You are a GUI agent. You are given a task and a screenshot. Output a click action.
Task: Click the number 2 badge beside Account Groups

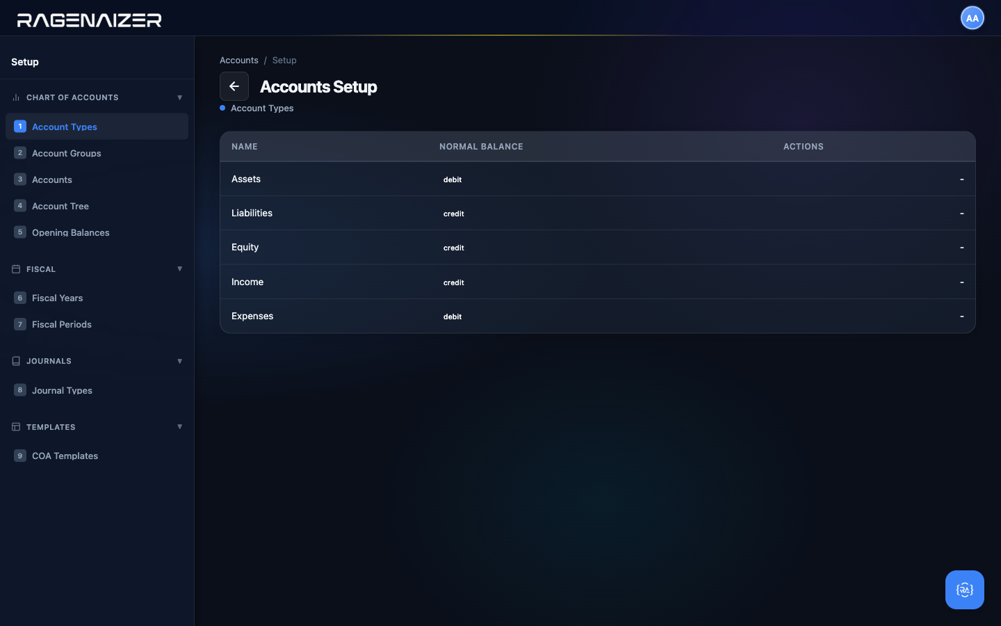pos(20,153)
